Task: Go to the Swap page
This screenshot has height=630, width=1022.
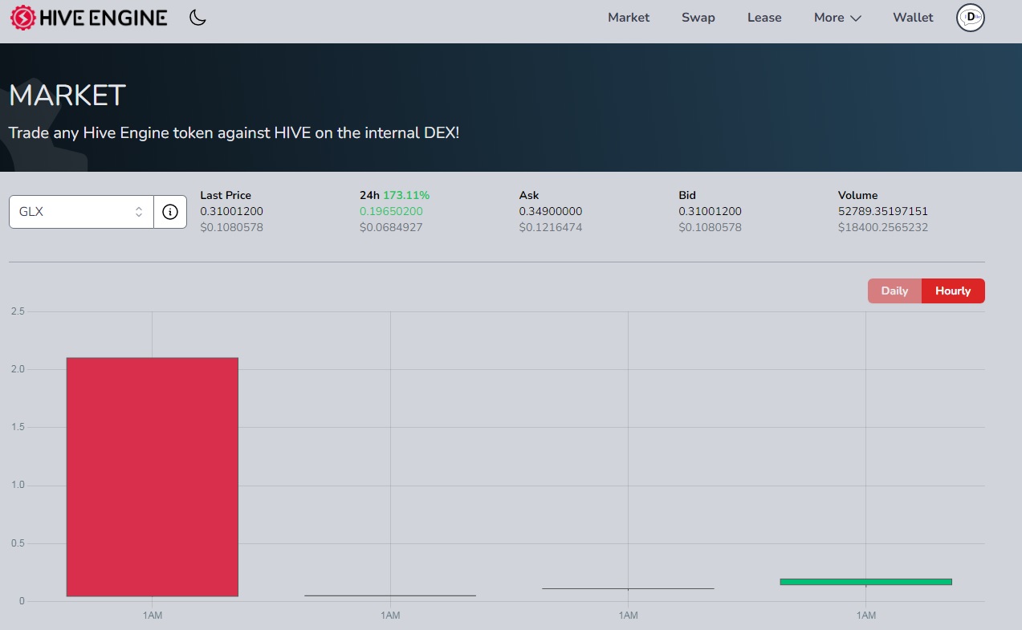Action: coord(698,18)
